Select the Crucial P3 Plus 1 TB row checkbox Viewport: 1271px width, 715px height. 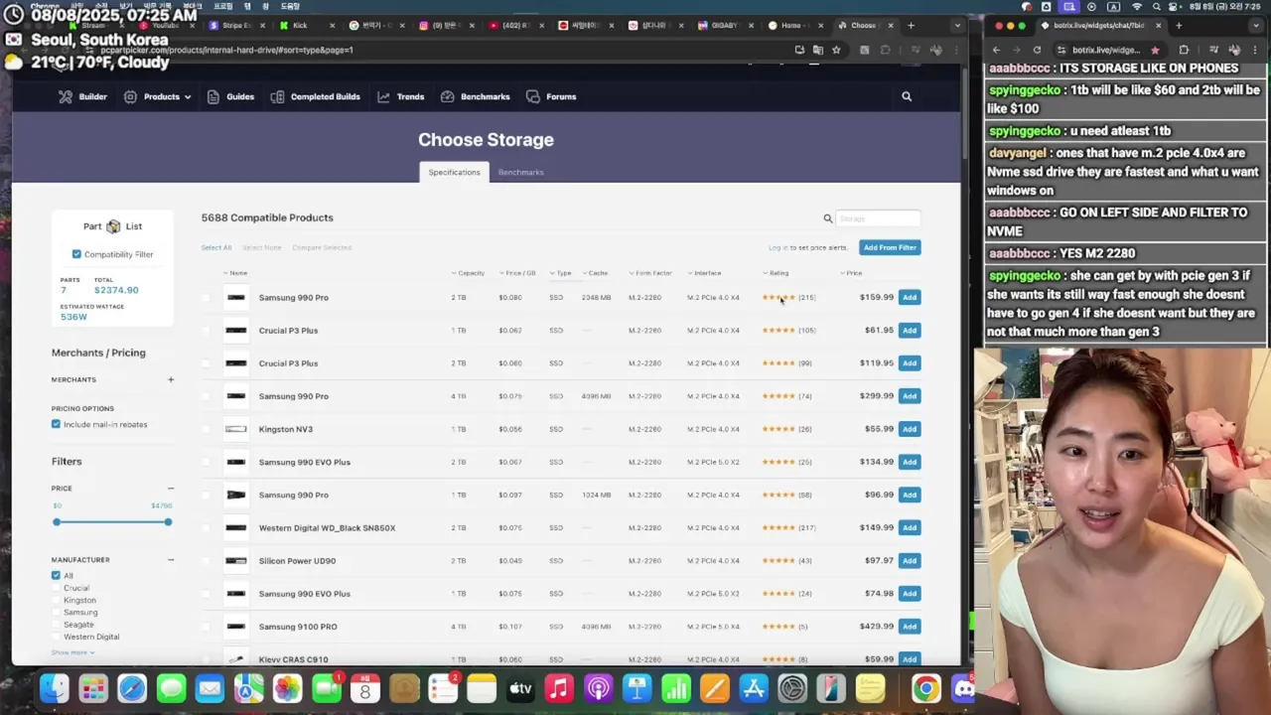[207, 331]
